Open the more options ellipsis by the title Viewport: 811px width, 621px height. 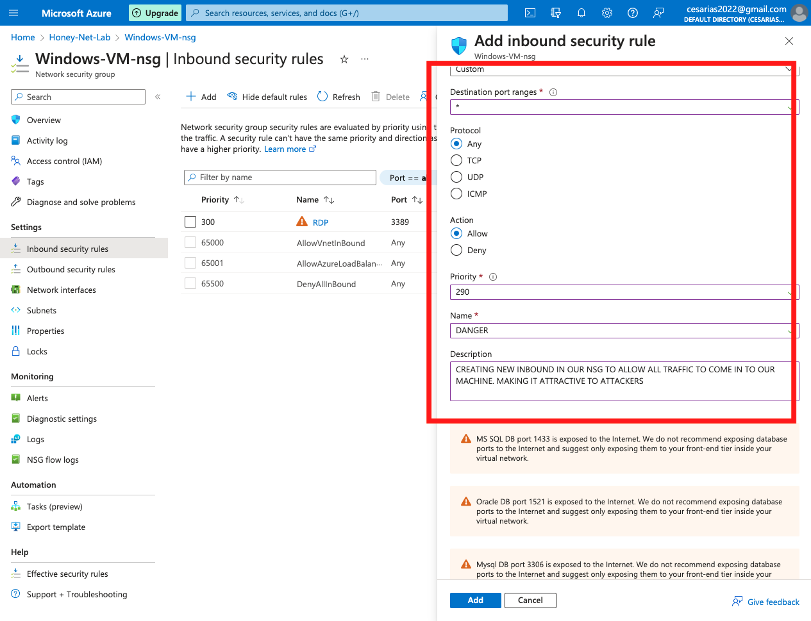click(365, 59)
